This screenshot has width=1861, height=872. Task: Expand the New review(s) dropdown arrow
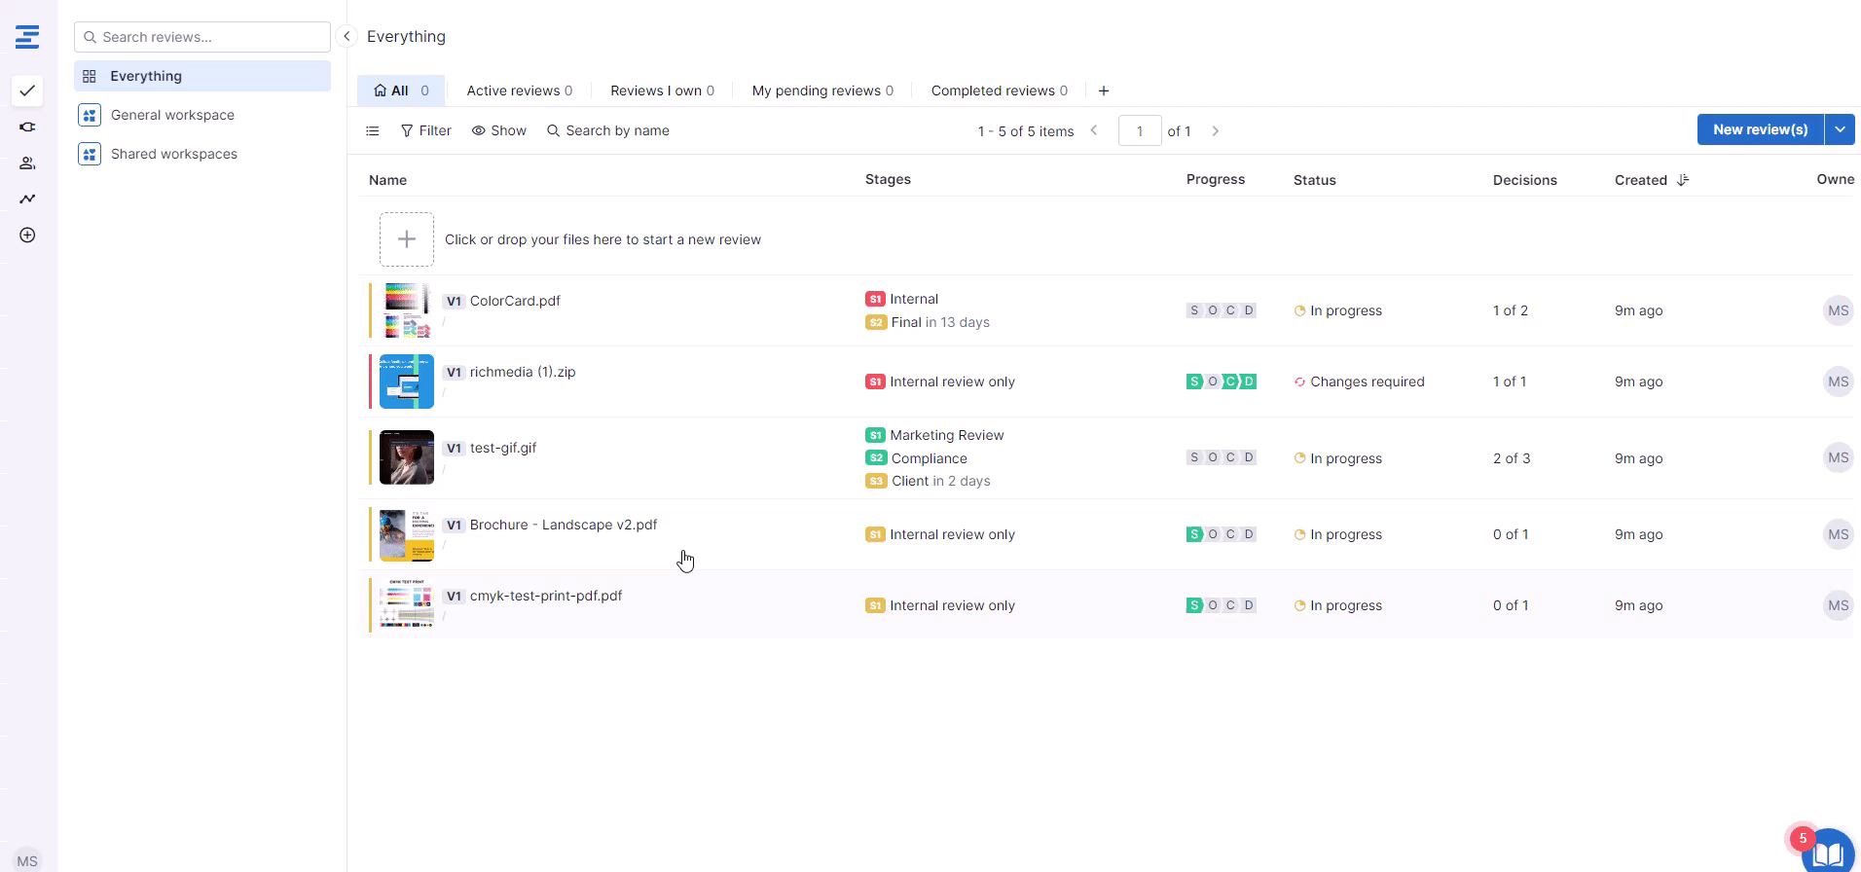coord(1840,129)
